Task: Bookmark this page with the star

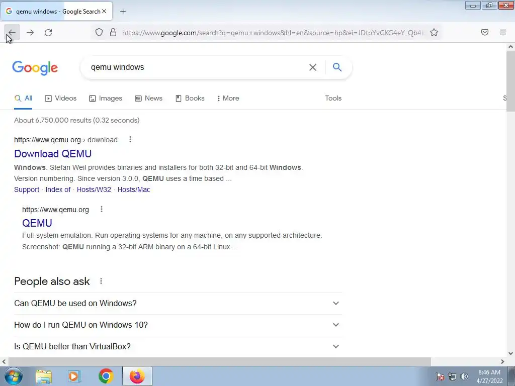Action: (434, 32)
